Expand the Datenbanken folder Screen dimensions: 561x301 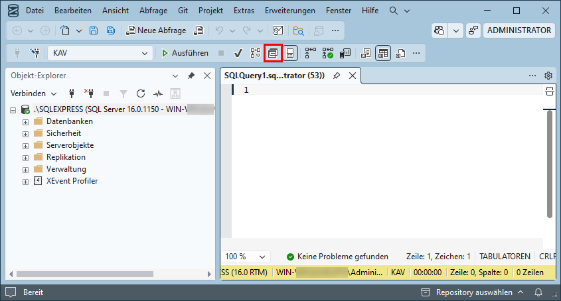tap(25, 122)
